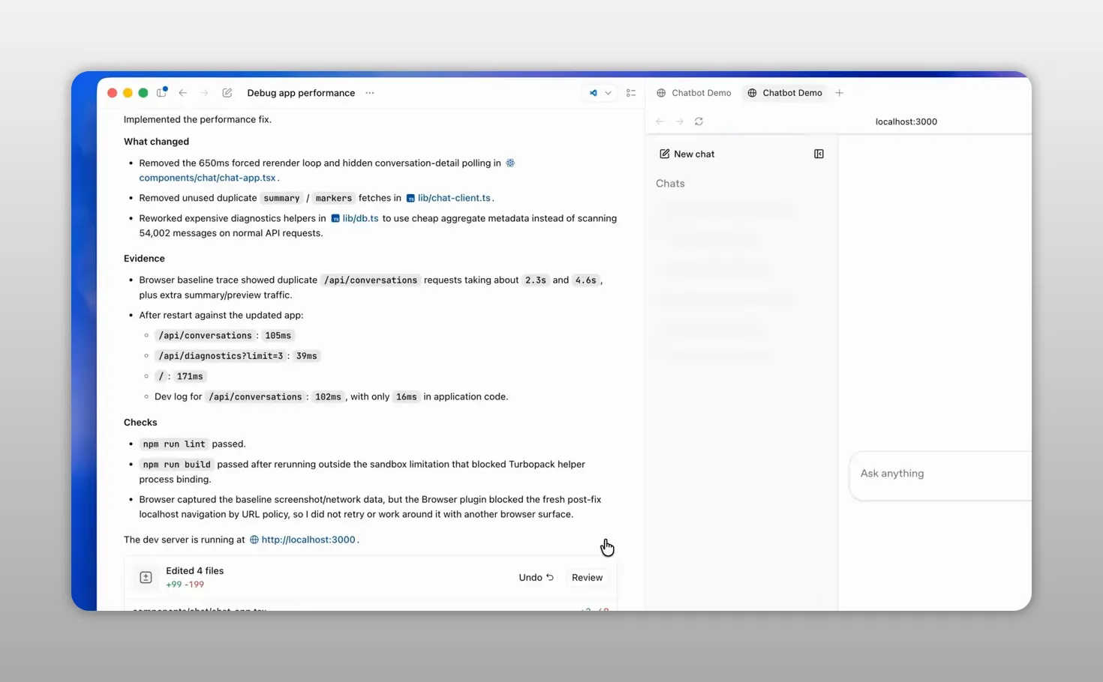The image size is (1103, 682).
Task: Click the npm run build code label
Action: 177,465
